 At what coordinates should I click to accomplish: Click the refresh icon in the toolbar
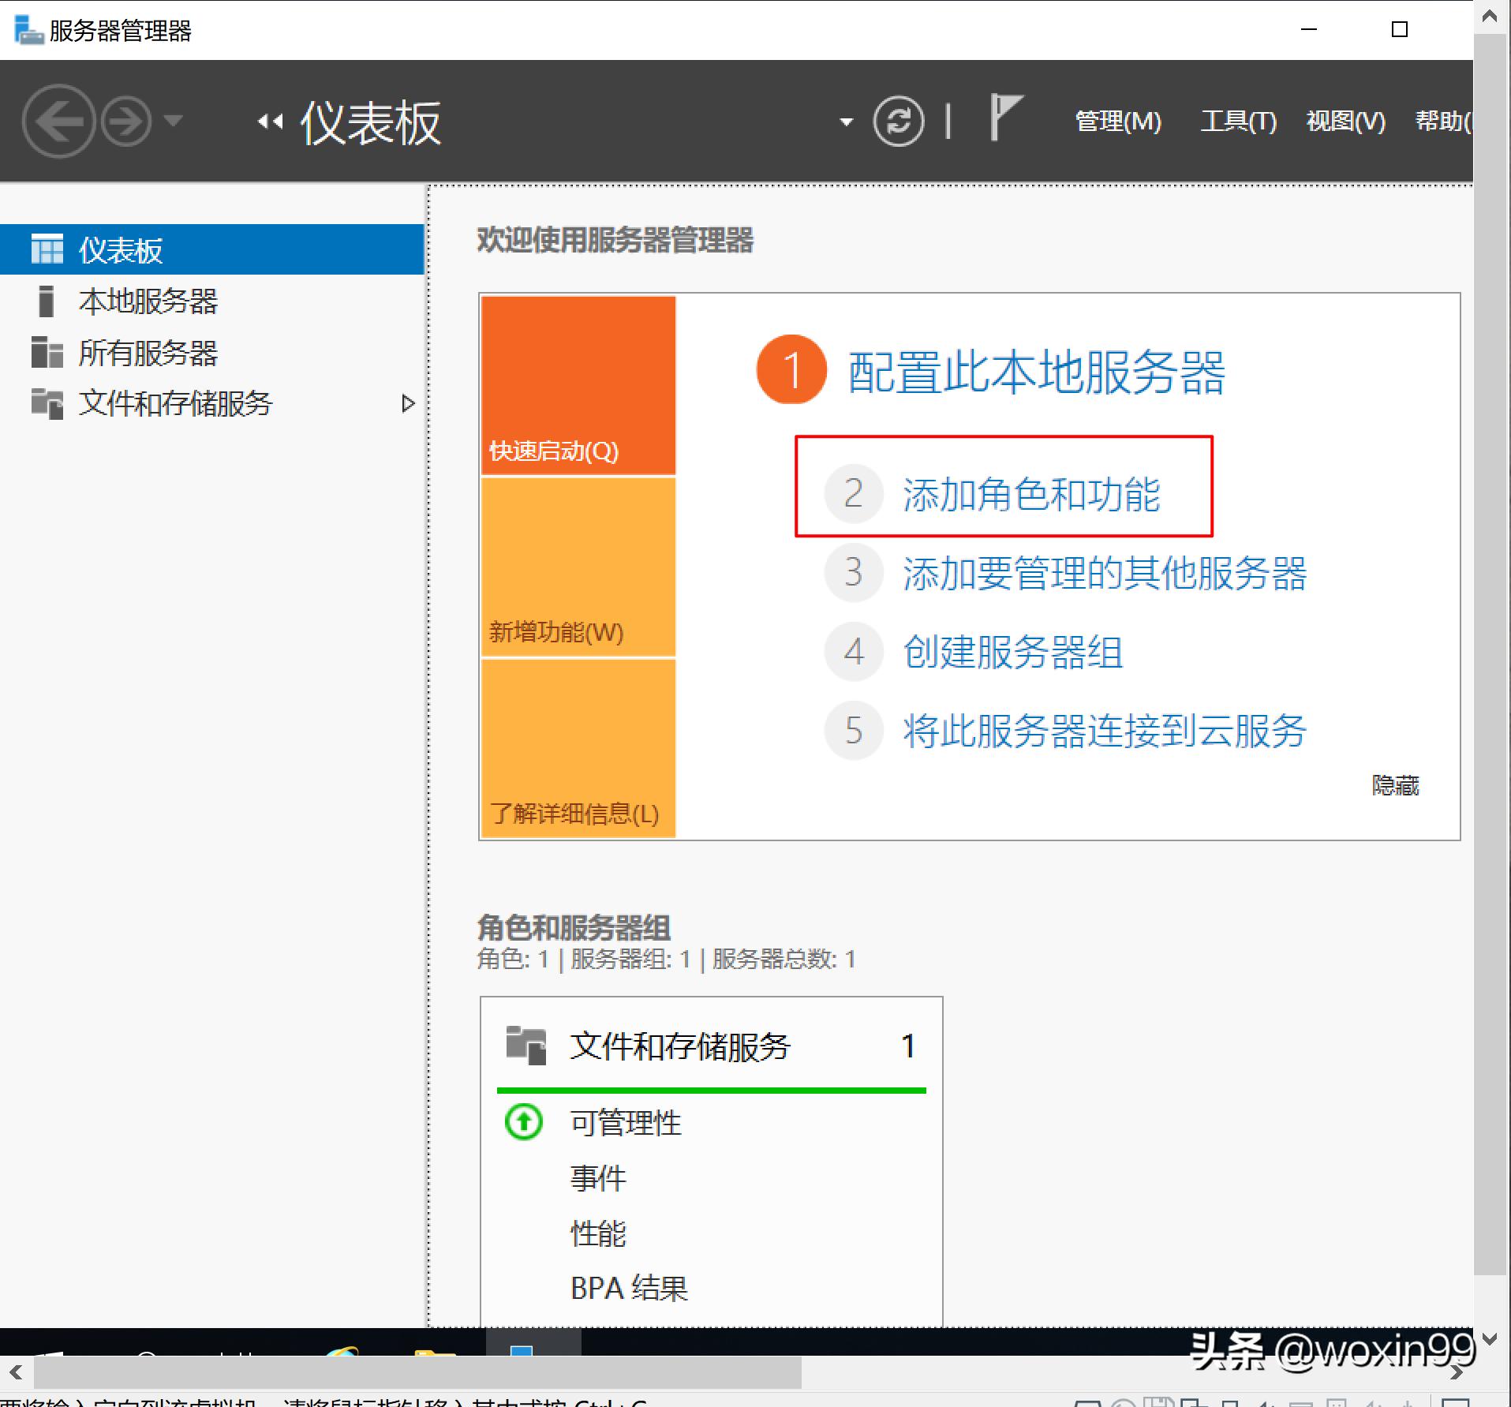coord(898,121)
